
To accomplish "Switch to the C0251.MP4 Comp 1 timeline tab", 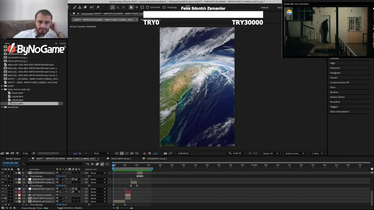I will click(x=121, y=159).
